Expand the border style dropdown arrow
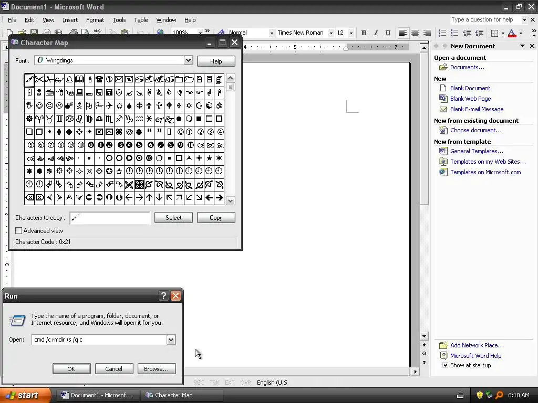 tap(503, 33)
